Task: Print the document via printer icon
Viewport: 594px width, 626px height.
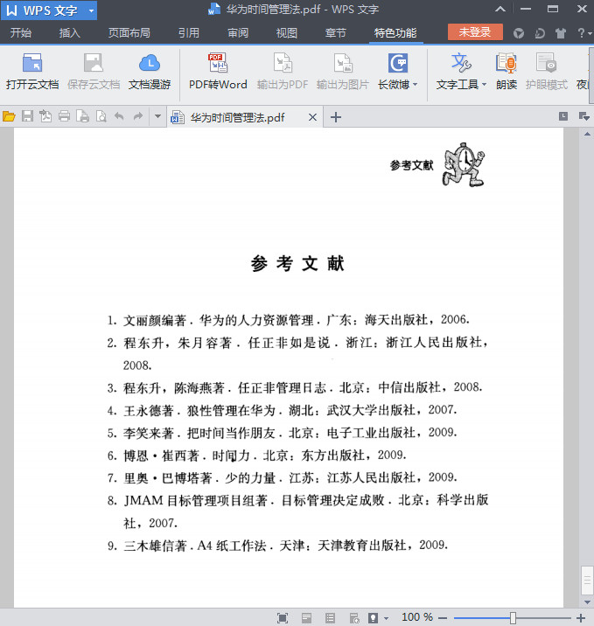Action: (64, 116)
